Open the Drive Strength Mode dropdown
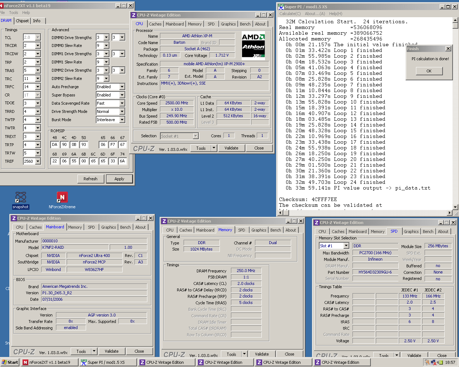This screenshot has width=459, height=367. point(122,111)
